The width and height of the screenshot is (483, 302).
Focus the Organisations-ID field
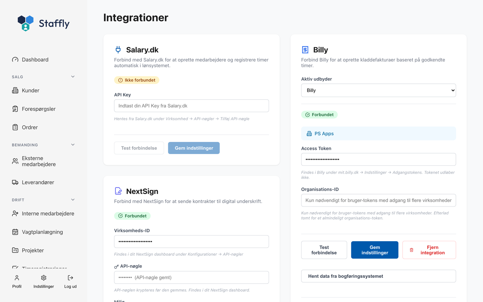(378, 200)
